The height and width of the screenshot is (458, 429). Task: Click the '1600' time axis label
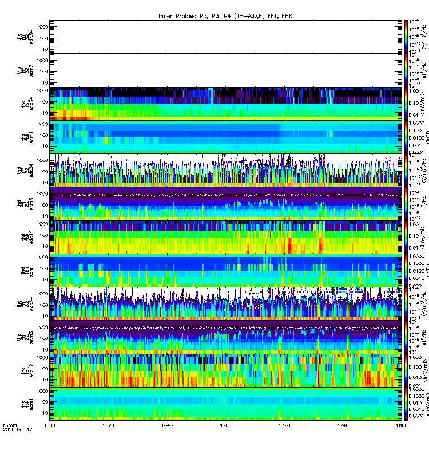(49, 425)
